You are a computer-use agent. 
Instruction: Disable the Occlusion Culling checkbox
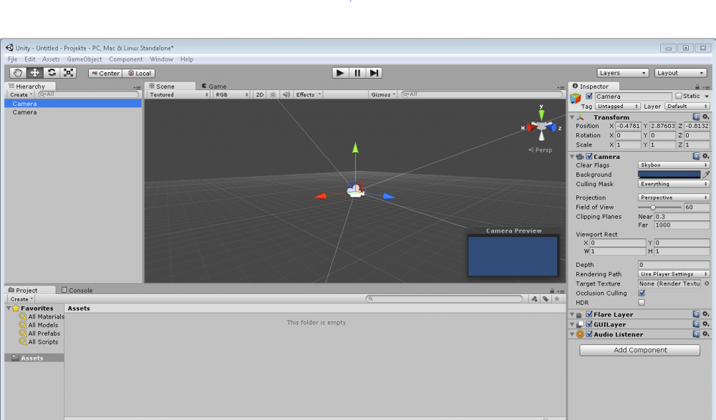642,293
